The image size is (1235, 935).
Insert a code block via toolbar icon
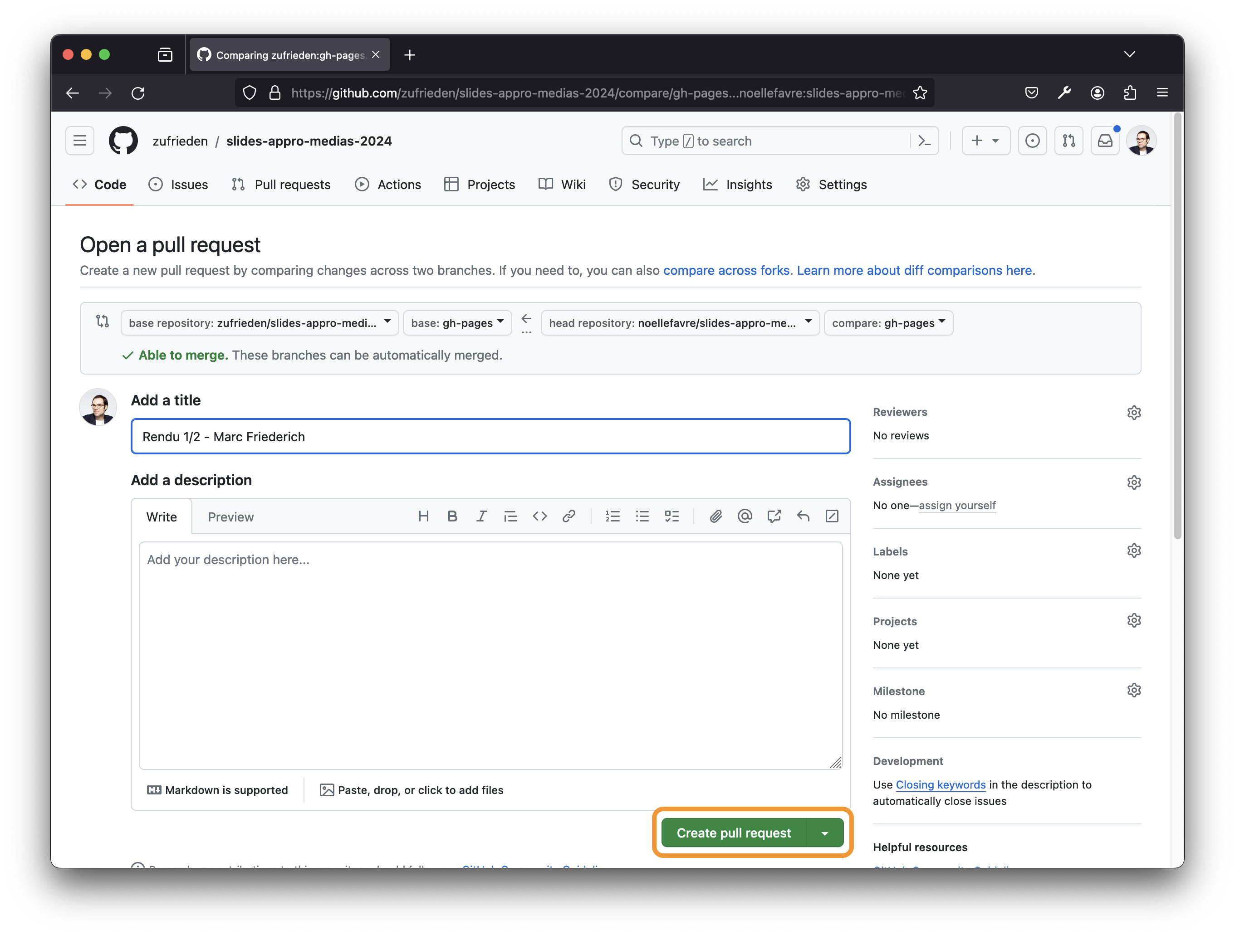tap(539, 516)
